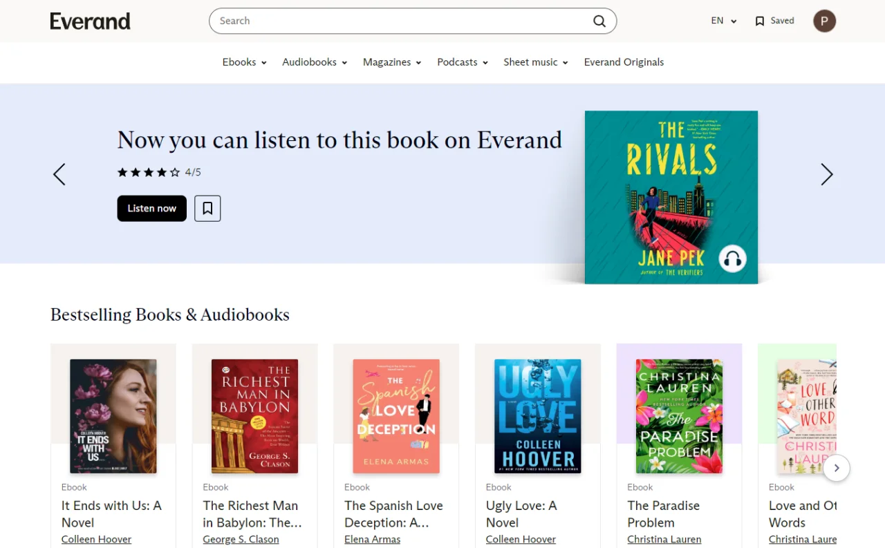
Task: Open The Spanish Love Deception cover
Action: point(396,416)
